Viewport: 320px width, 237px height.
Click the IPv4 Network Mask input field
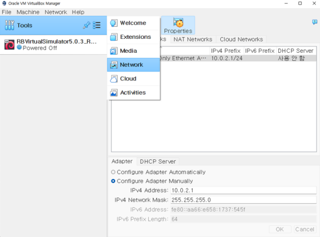(x=244, y=200)
